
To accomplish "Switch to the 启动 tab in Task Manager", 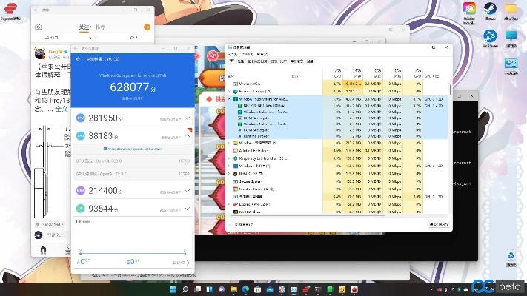I will click(274, 61).
